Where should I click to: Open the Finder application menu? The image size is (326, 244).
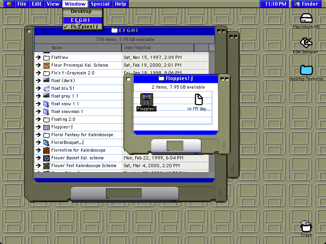(307, 4)
